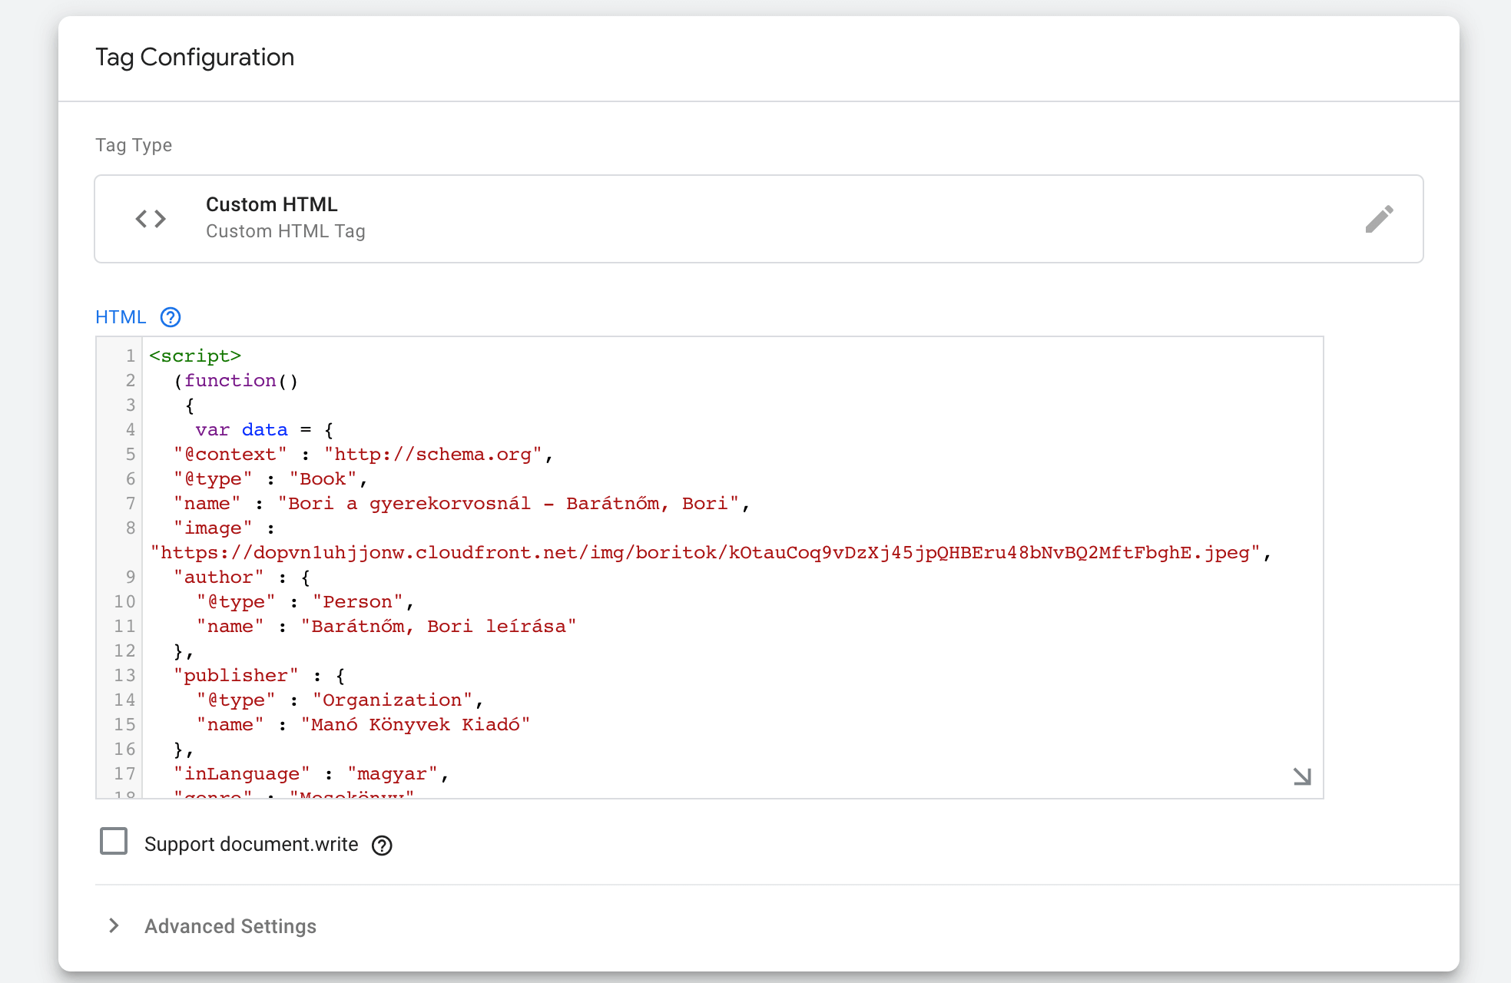Click the "inLanguage" : "magyar" line

point(311,774)
